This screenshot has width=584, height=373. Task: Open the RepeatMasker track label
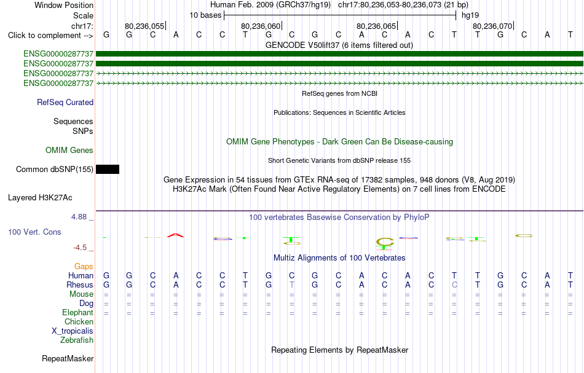click(x=68, y=358)
